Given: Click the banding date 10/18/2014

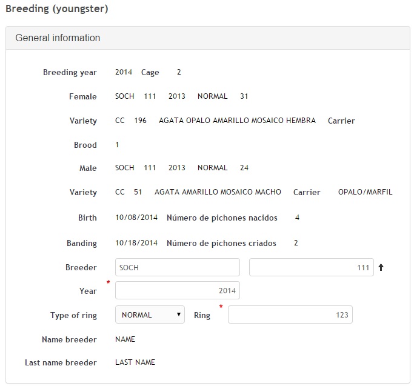Looking at the screenshot, I should point(136,243).
